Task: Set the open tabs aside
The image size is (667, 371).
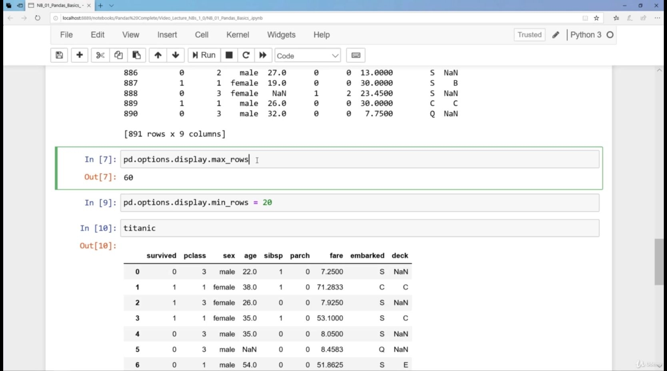Action: click(x=20, y=6)
